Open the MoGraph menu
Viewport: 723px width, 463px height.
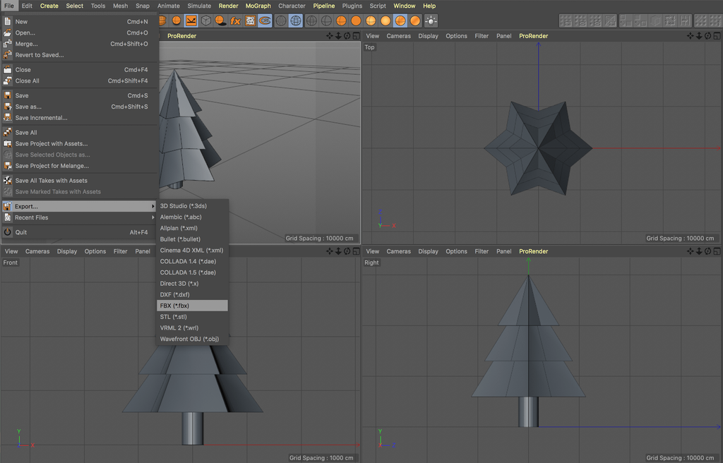point(258,6)
